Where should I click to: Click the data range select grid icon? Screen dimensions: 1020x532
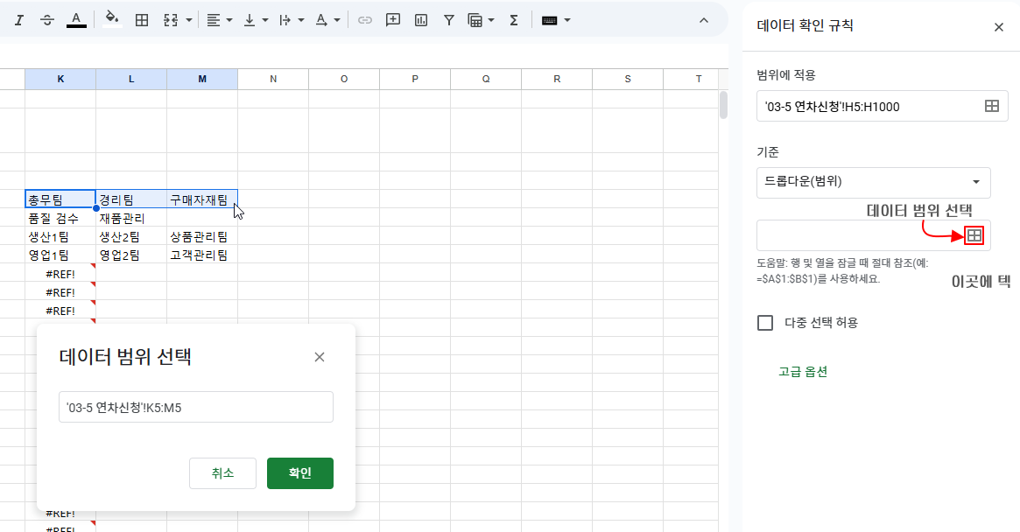(974, 235)
